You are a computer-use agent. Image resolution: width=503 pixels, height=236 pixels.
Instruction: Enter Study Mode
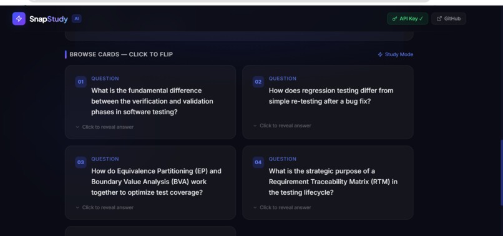pyautogui.click(x=396, y=54)
